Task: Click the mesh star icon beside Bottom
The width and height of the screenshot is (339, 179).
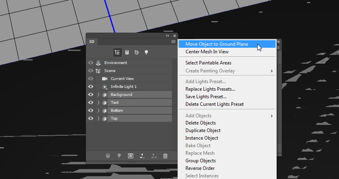Action: point(104,111)
